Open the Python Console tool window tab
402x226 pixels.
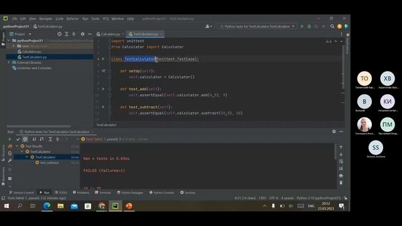tap(161, 193)
